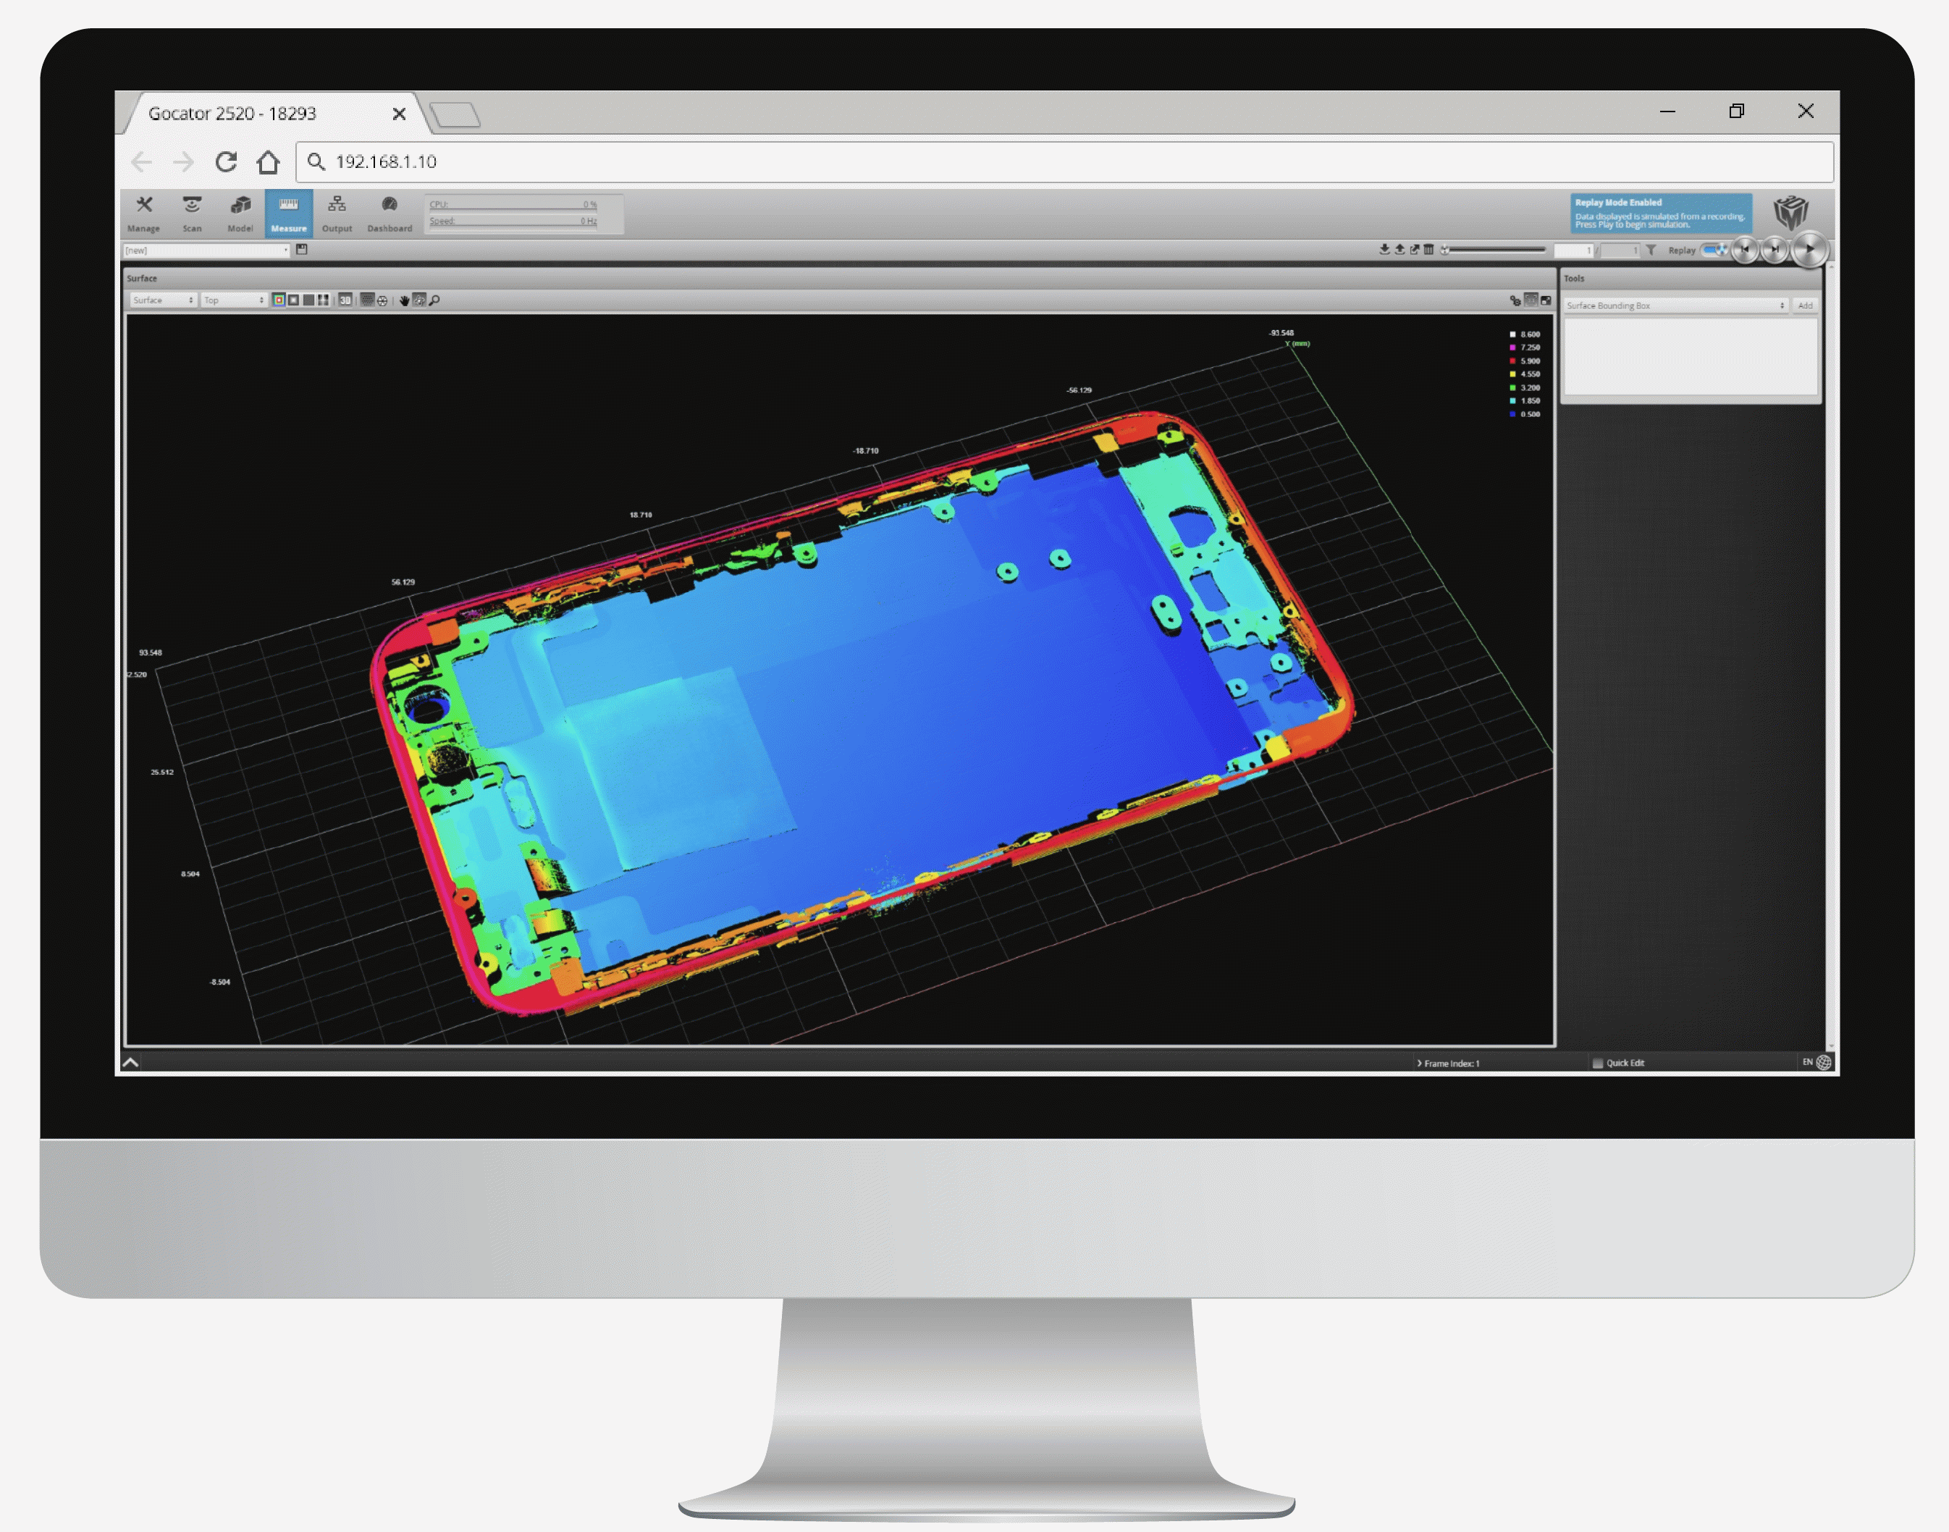The image size is (1949, 1532).
Task: Click the upload recording icon
Action: click(x=1400, y=249)
